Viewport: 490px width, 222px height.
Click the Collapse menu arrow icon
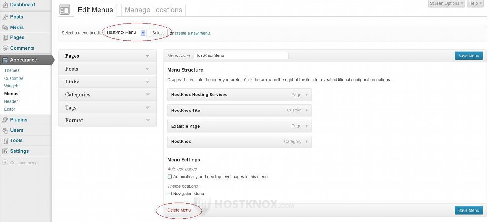(x=5, y=163)
